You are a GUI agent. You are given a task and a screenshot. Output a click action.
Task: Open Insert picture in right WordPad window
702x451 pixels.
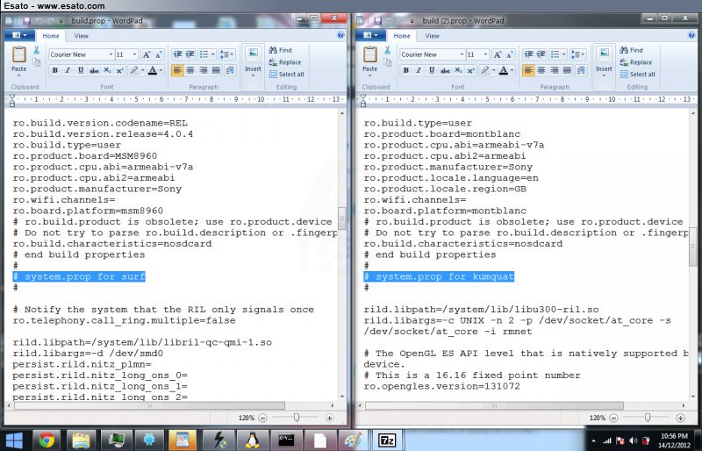tap(604, 60)
